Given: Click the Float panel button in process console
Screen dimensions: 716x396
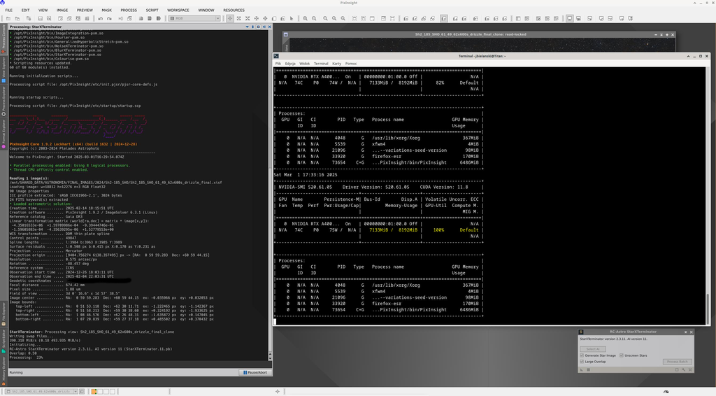Looking at the screenshot, I should (258, 27).
